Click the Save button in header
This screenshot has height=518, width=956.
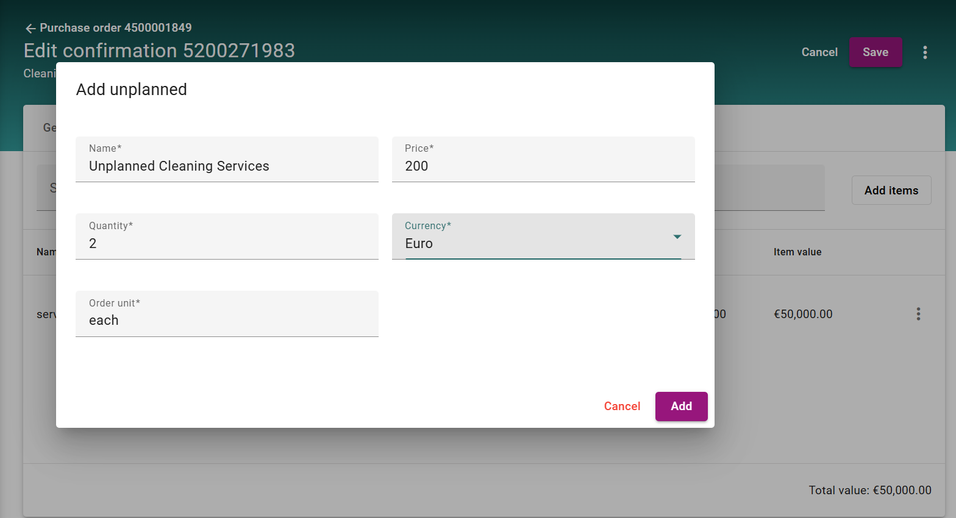pyautogui.click(x=875, y=52)
